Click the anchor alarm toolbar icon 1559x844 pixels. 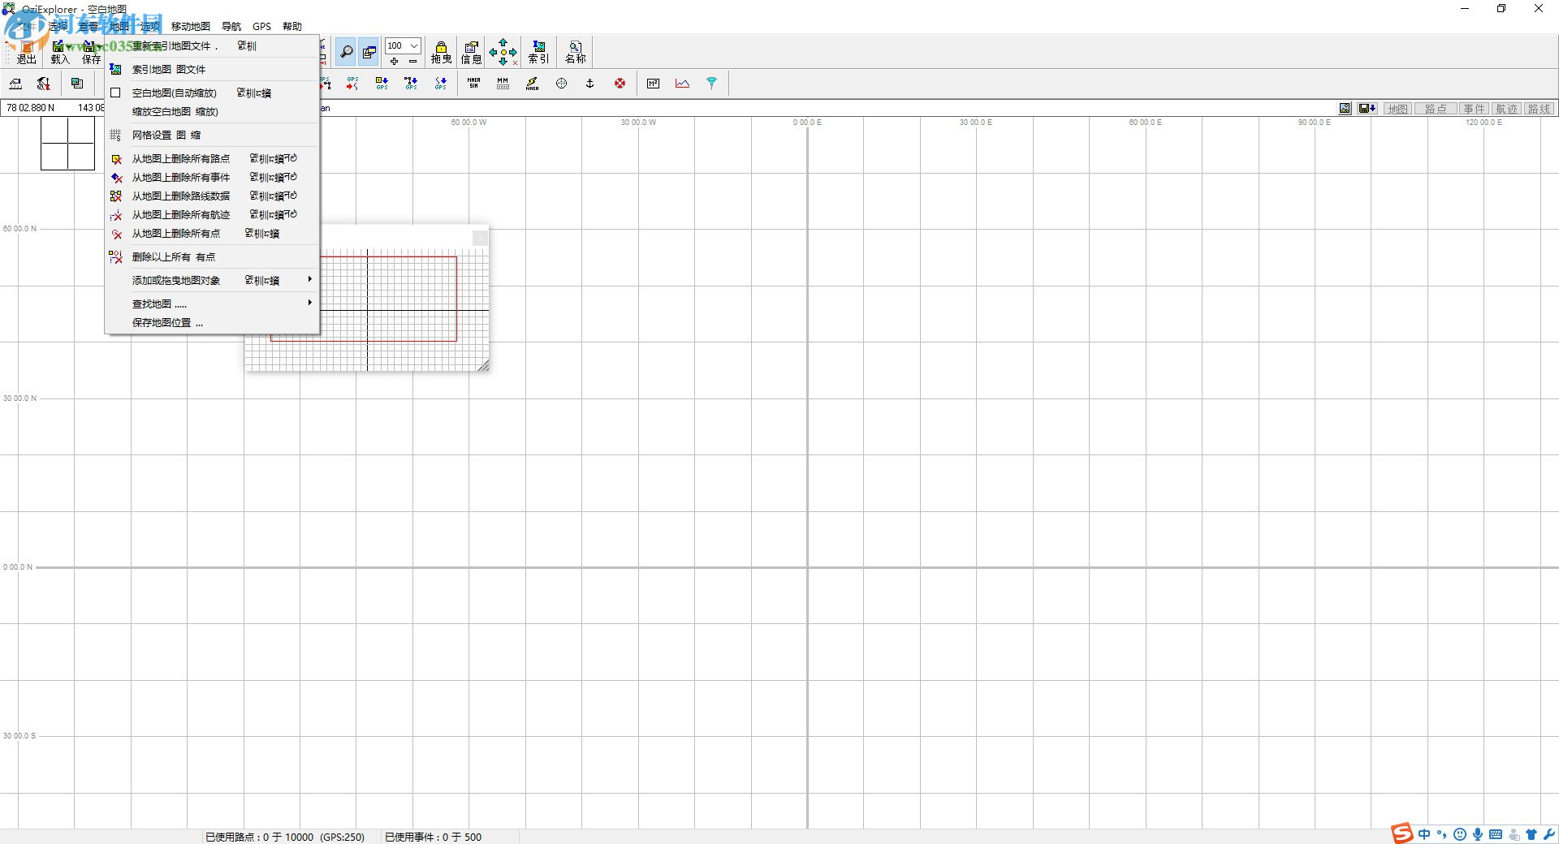(x=590, y=83)
